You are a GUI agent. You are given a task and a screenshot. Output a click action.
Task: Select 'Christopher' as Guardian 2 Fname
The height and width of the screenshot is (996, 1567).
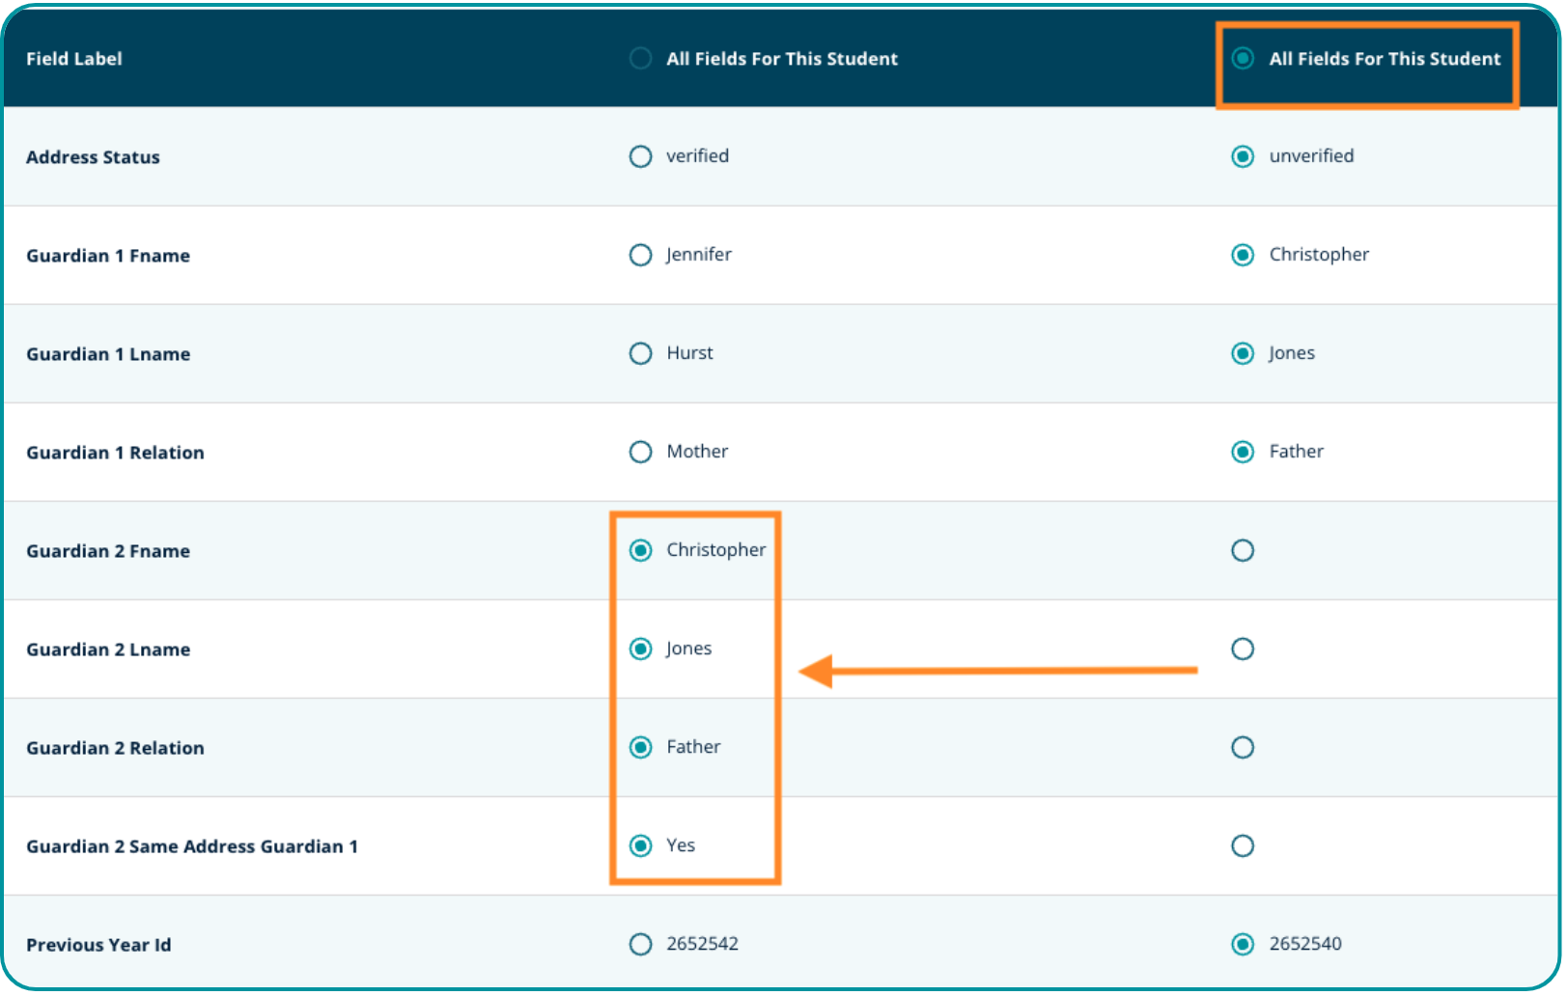pos(640,550)
